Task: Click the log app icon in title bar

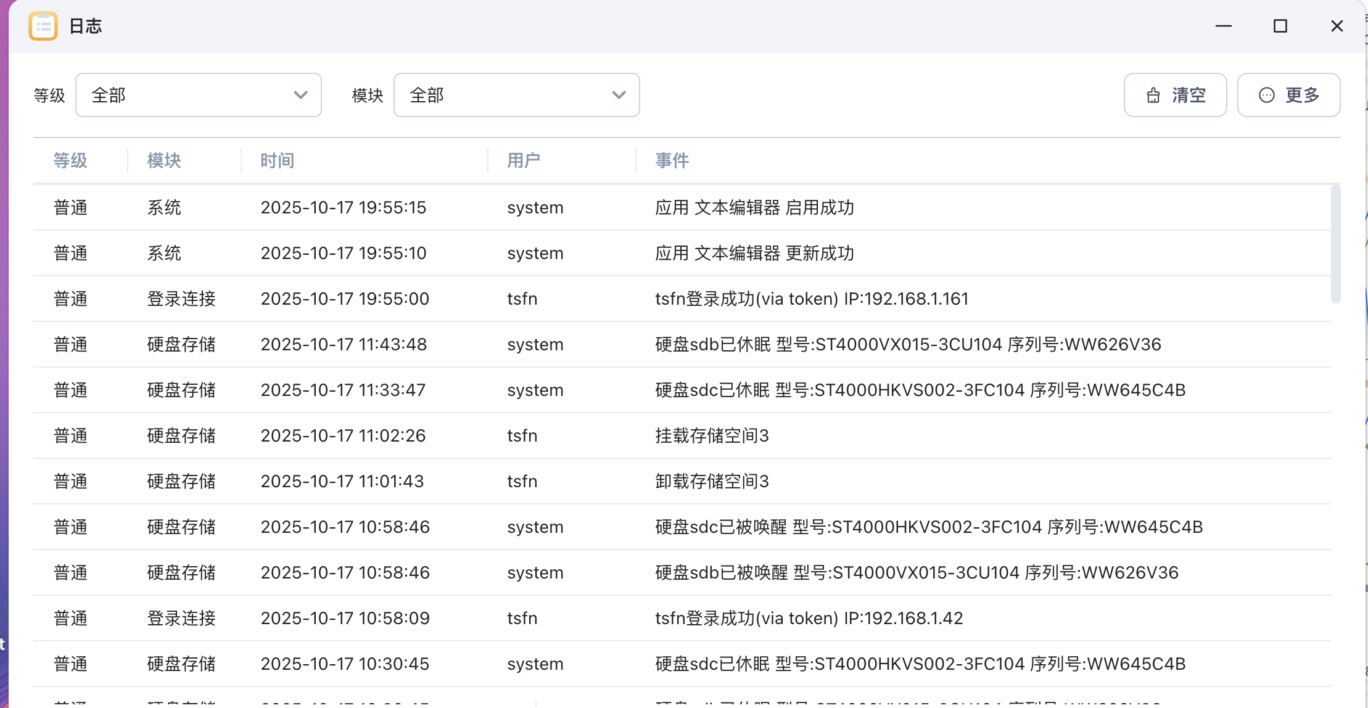Action: pos(43,26)
